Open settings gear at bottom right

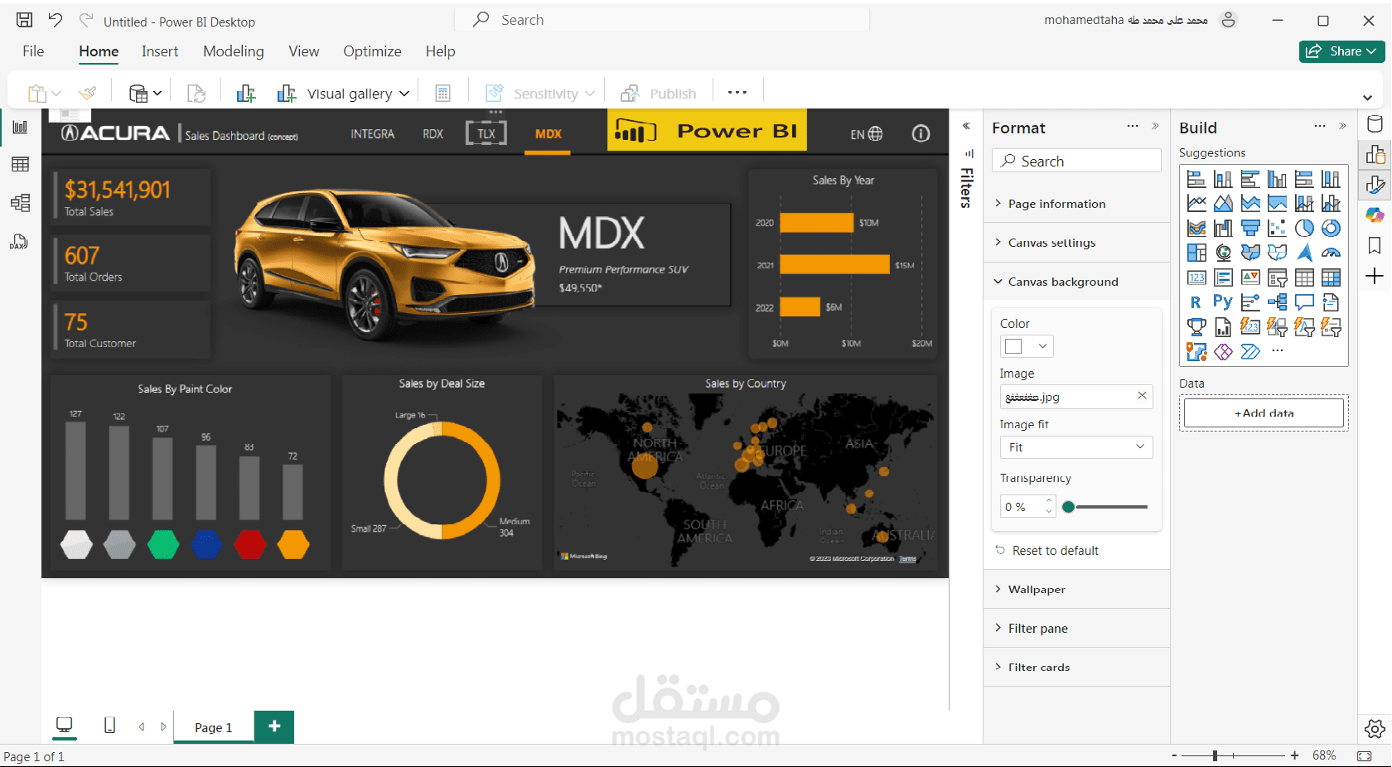tap(1375, 729)
